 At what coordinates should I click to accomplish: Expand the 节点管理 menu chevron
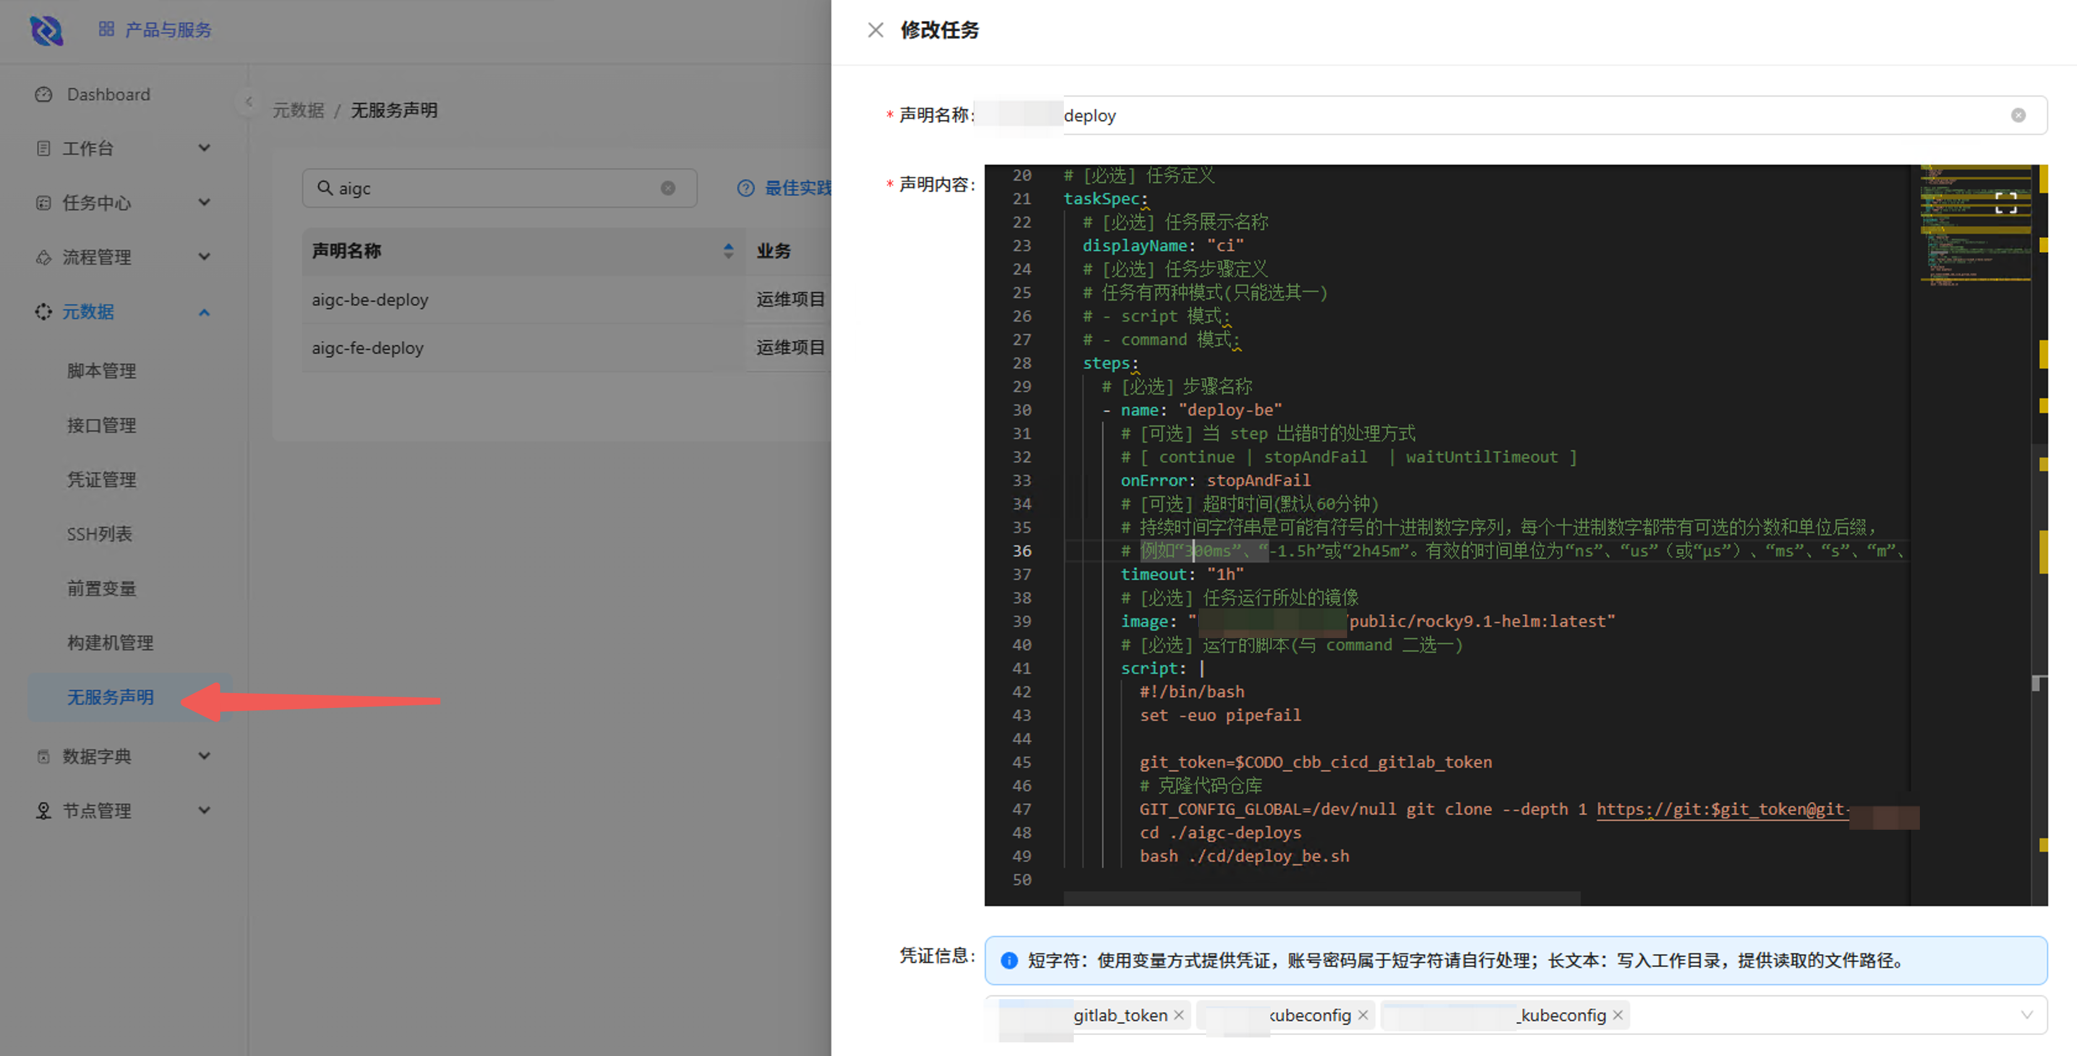[x=204, y=810]
